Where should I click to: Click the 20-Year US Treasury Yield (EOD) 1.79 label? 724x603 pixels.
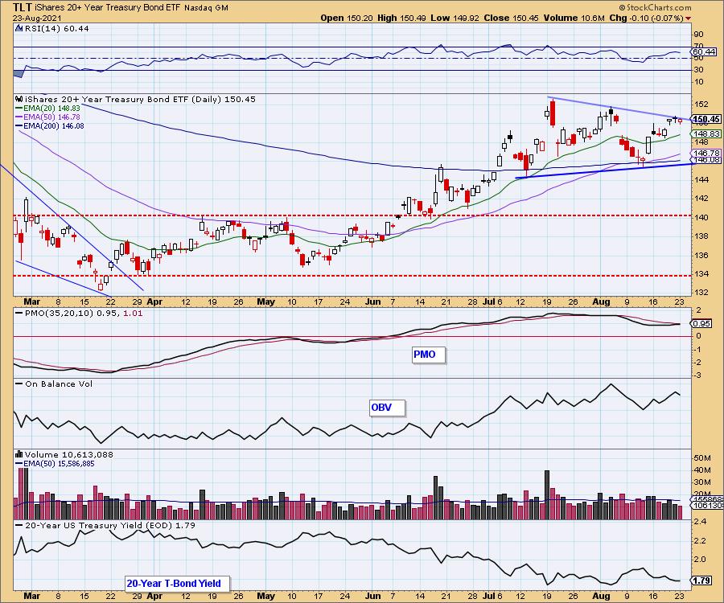pos(105,526)
